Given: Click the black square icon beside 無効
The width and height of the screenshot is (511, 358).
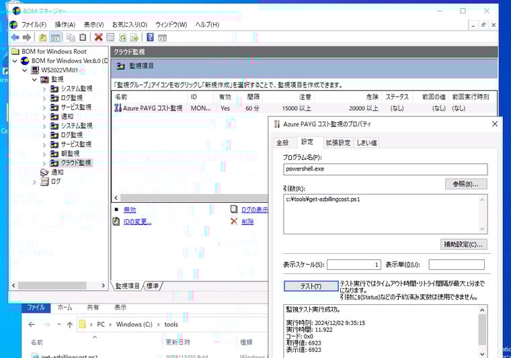Looking at the screenshot, I should (116, 210).
